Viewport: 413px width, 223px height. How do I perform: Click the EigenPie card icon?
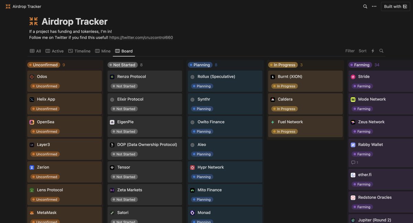click(112, 122)
